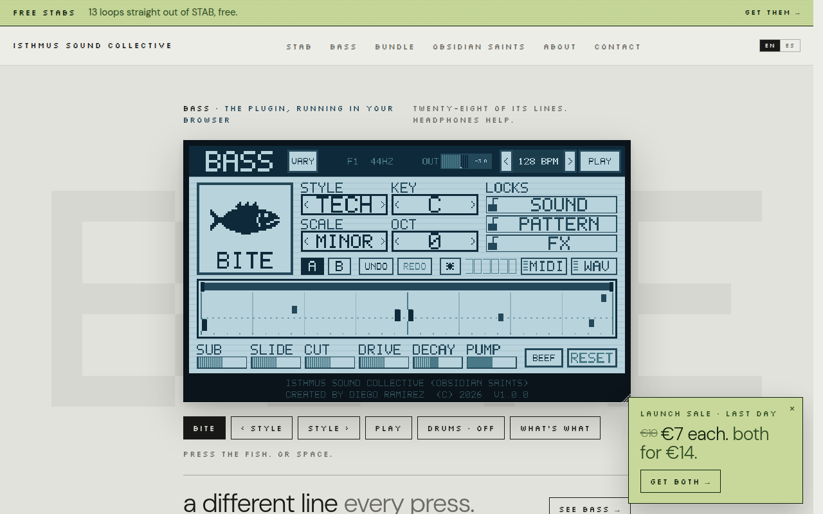Toggle the FX lock

(552, 244)
